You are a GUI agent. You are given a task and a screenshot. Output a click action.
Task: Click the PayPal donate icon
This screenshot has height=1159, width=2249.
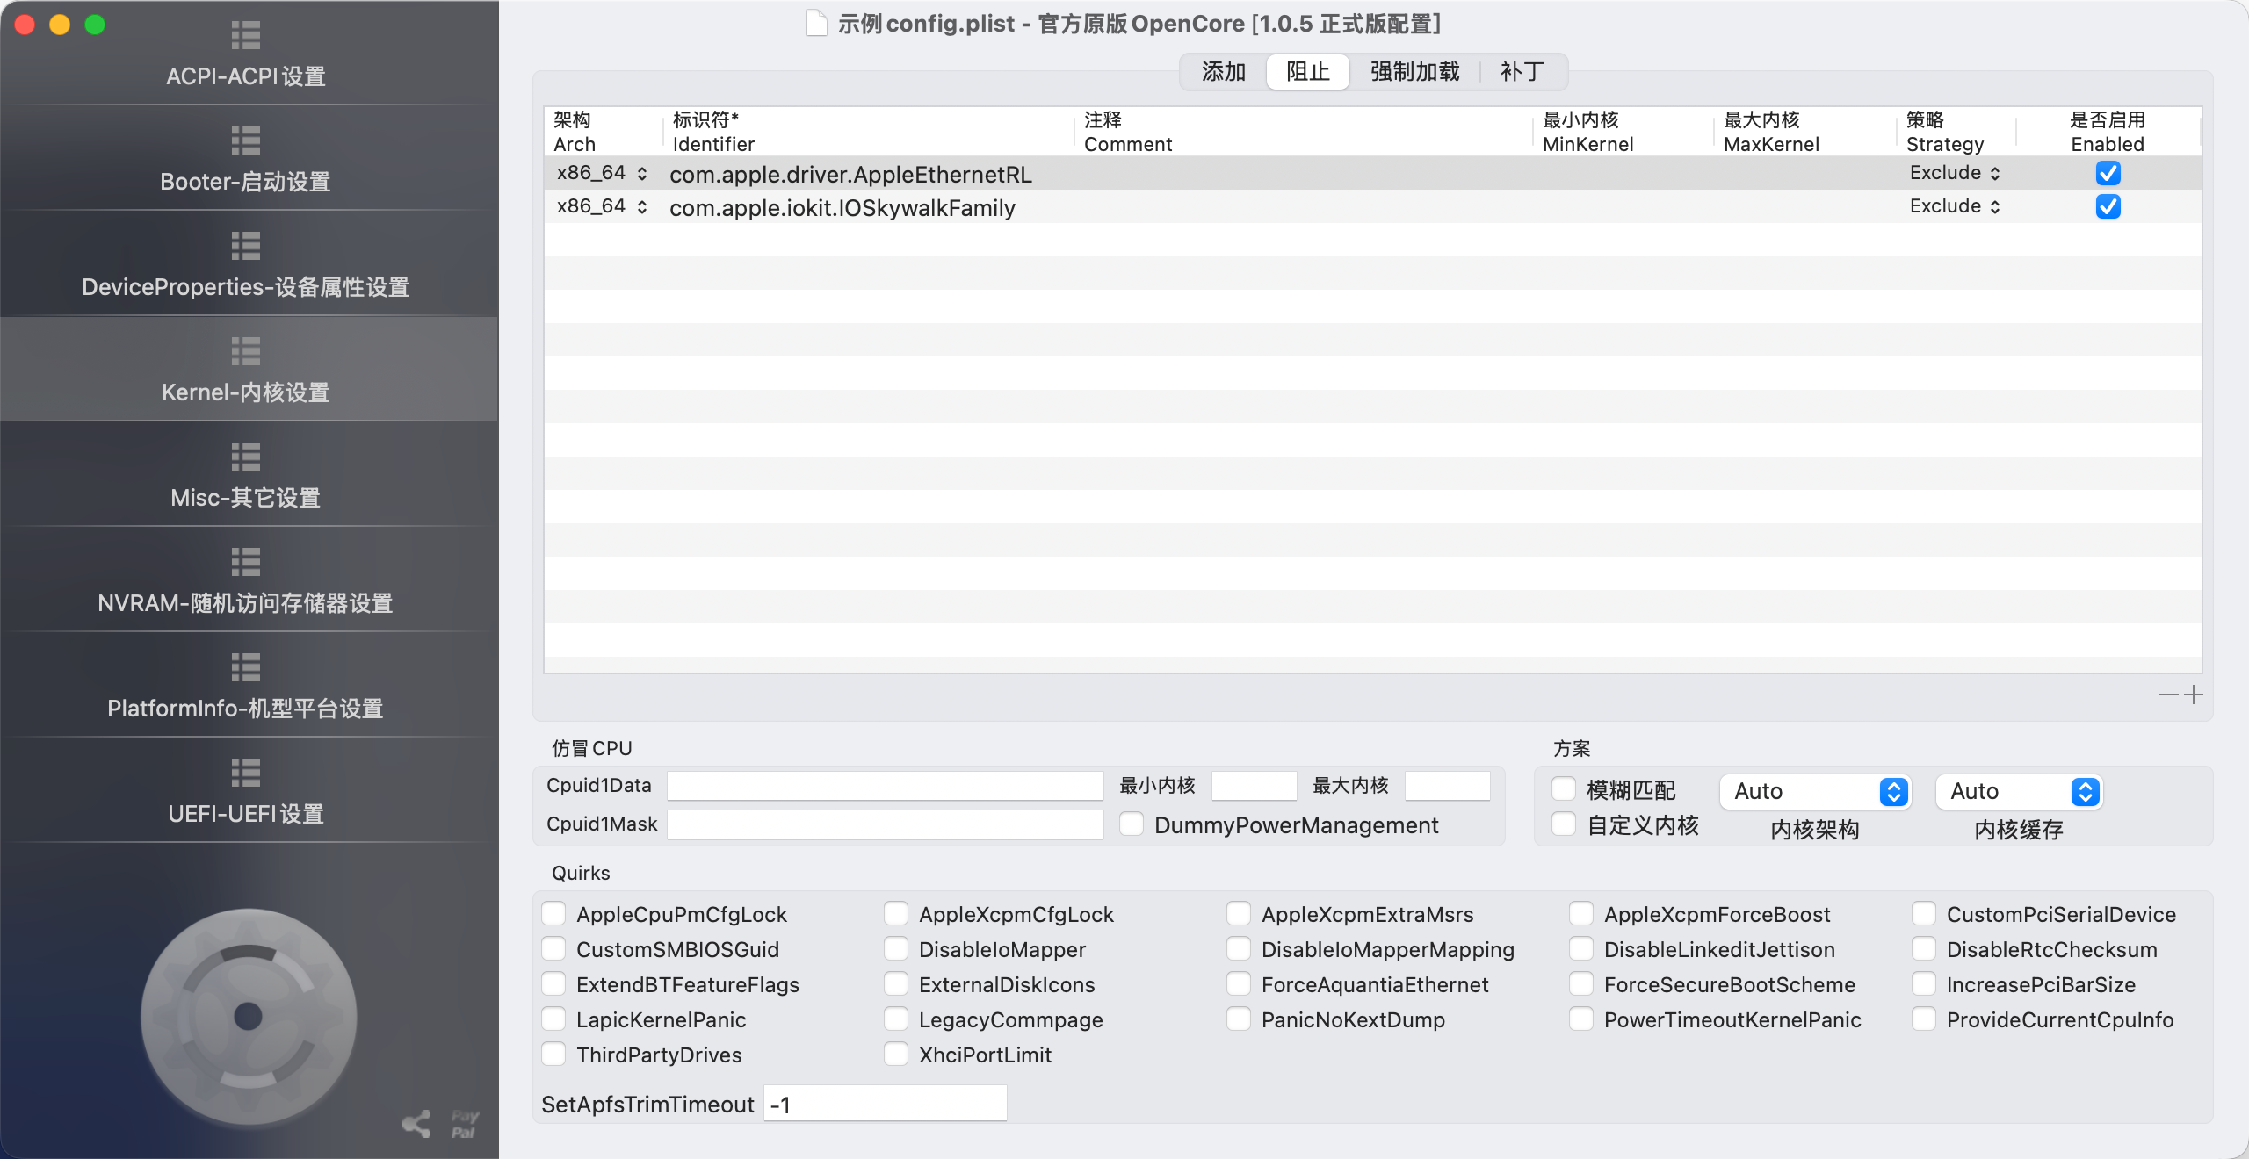(465, 1124)
